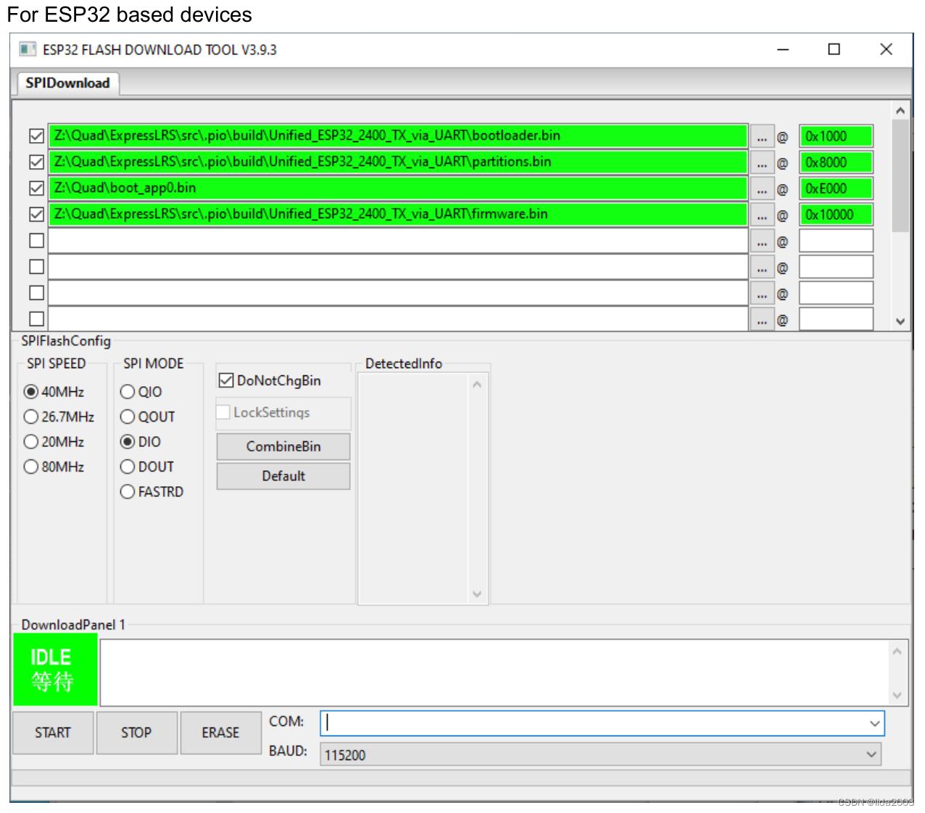
Task: Browse for file with the partitions.bin row's '...' button
Action: [x=762, y=162]
